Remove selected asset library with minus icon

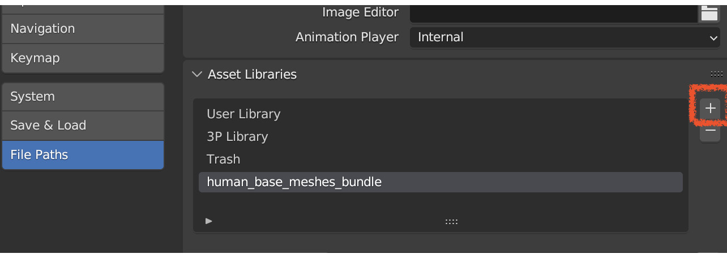711,131
